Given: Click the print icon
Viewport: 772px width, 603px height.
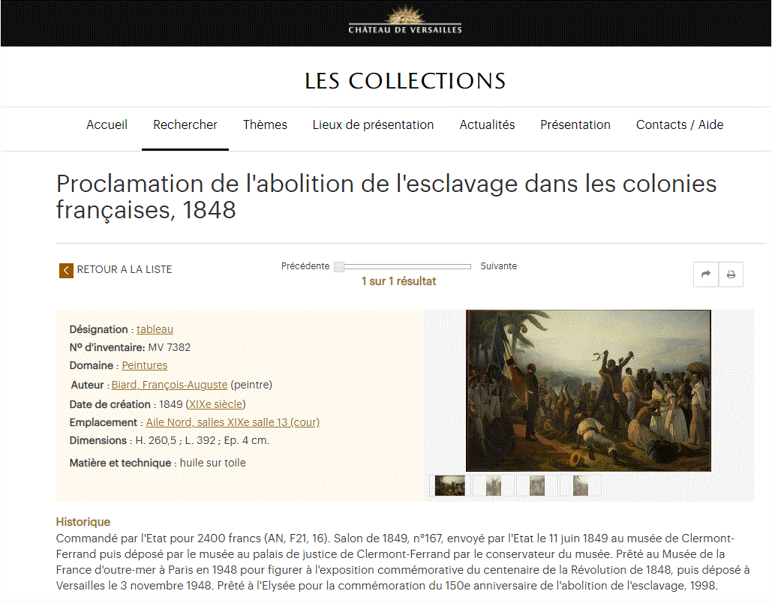Looking at the screenshot, I should tap(731, 274).
